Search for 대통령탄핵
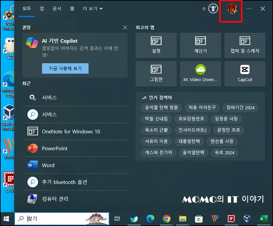The height and width of the screenshot is (226, 273). pos(189,141)
